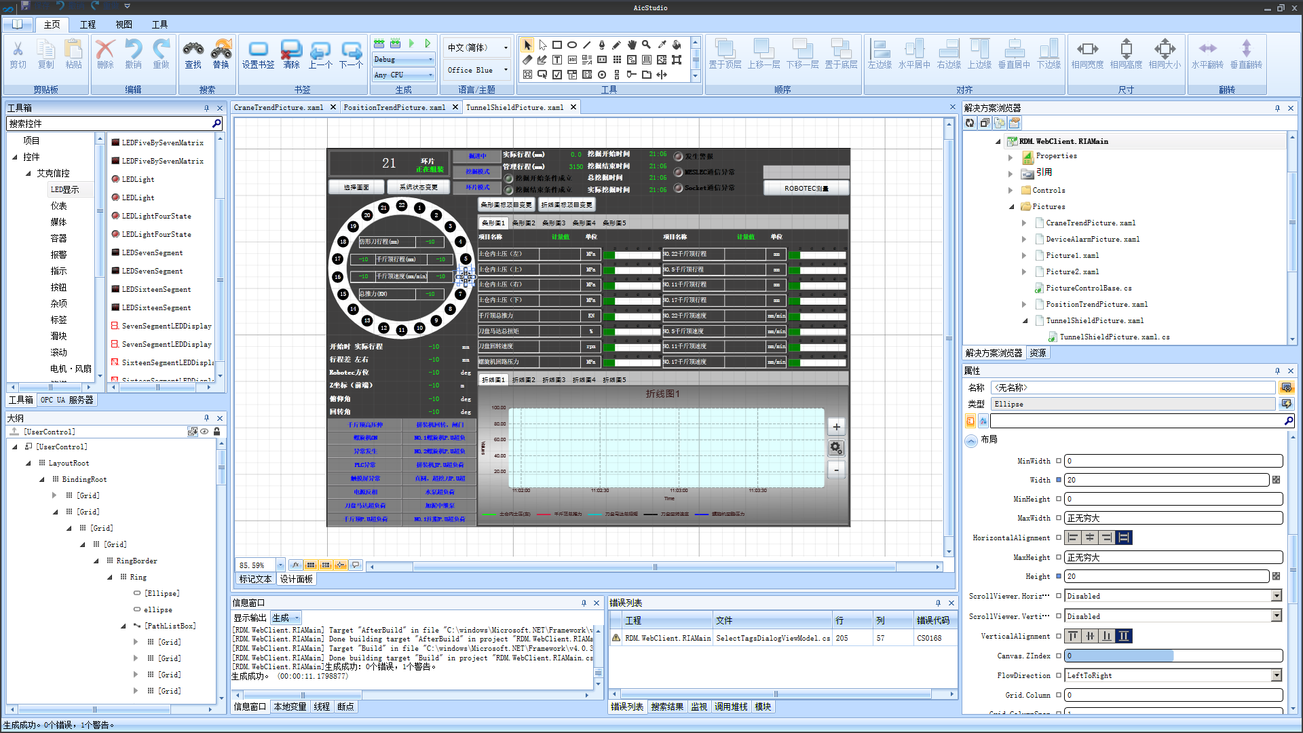Set HorizontalAlignment to stretch

1124,538
